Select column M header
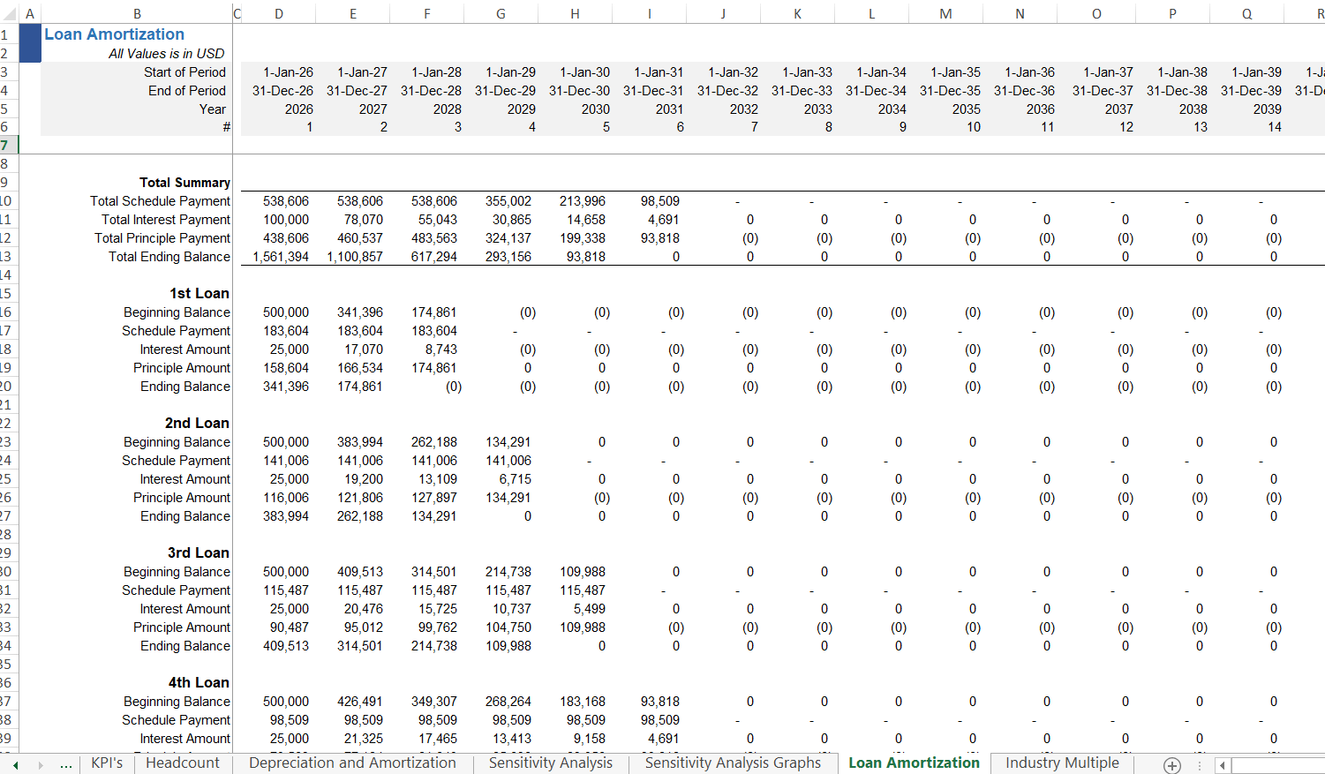 (x=945, y=13)
